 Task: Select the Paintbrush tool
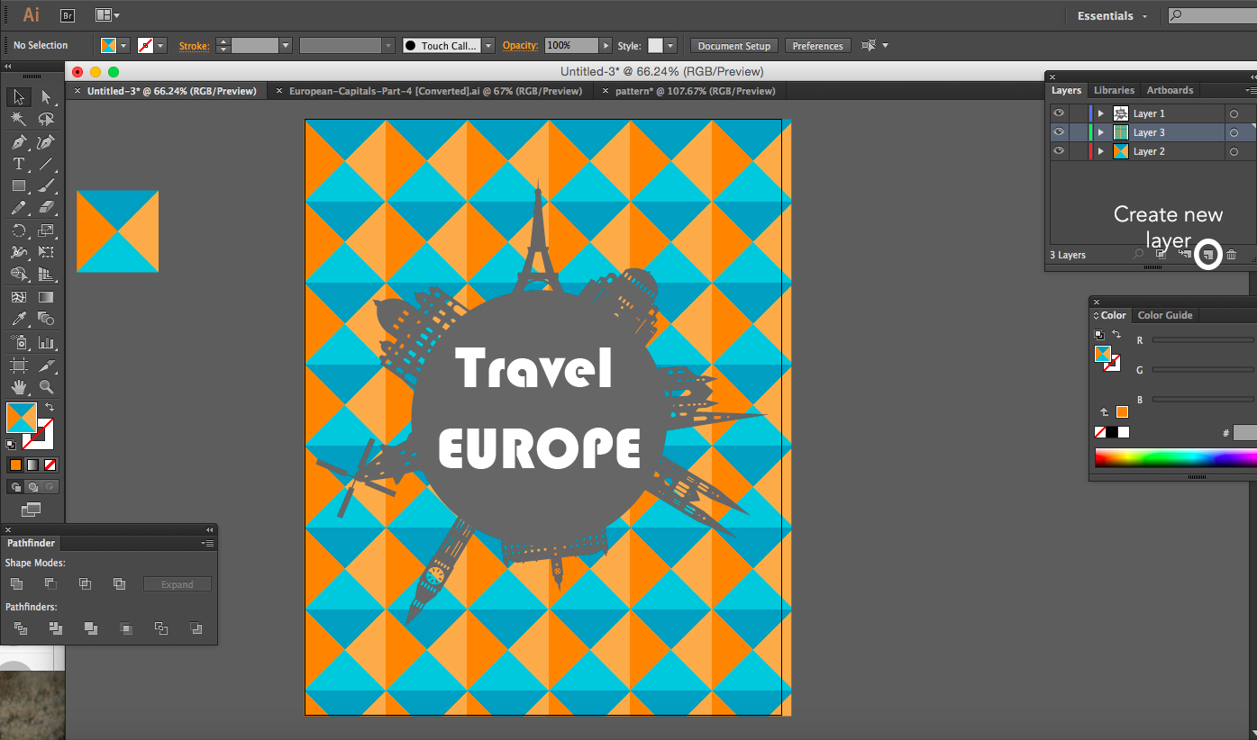[x=46, y=186]
